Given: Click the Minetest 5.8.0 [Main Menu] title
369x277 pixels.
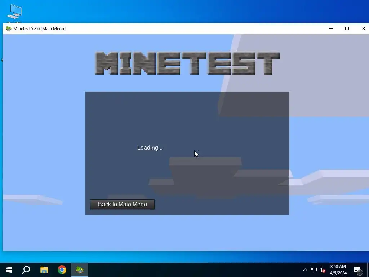Looking at the screenshot, I should 39,29.
